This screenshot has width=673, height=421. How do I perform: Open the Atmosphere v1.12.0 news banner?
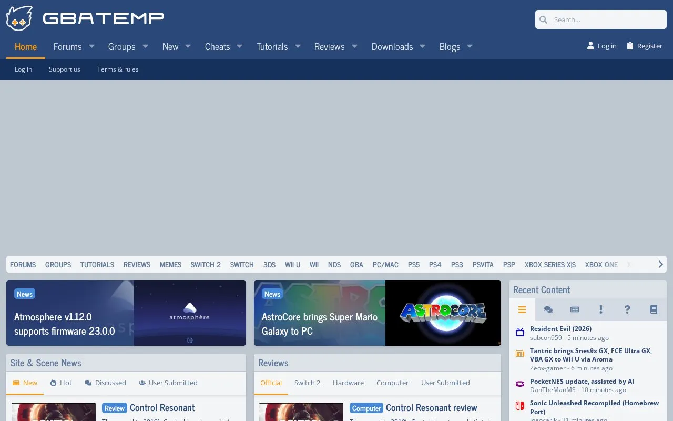126,313
